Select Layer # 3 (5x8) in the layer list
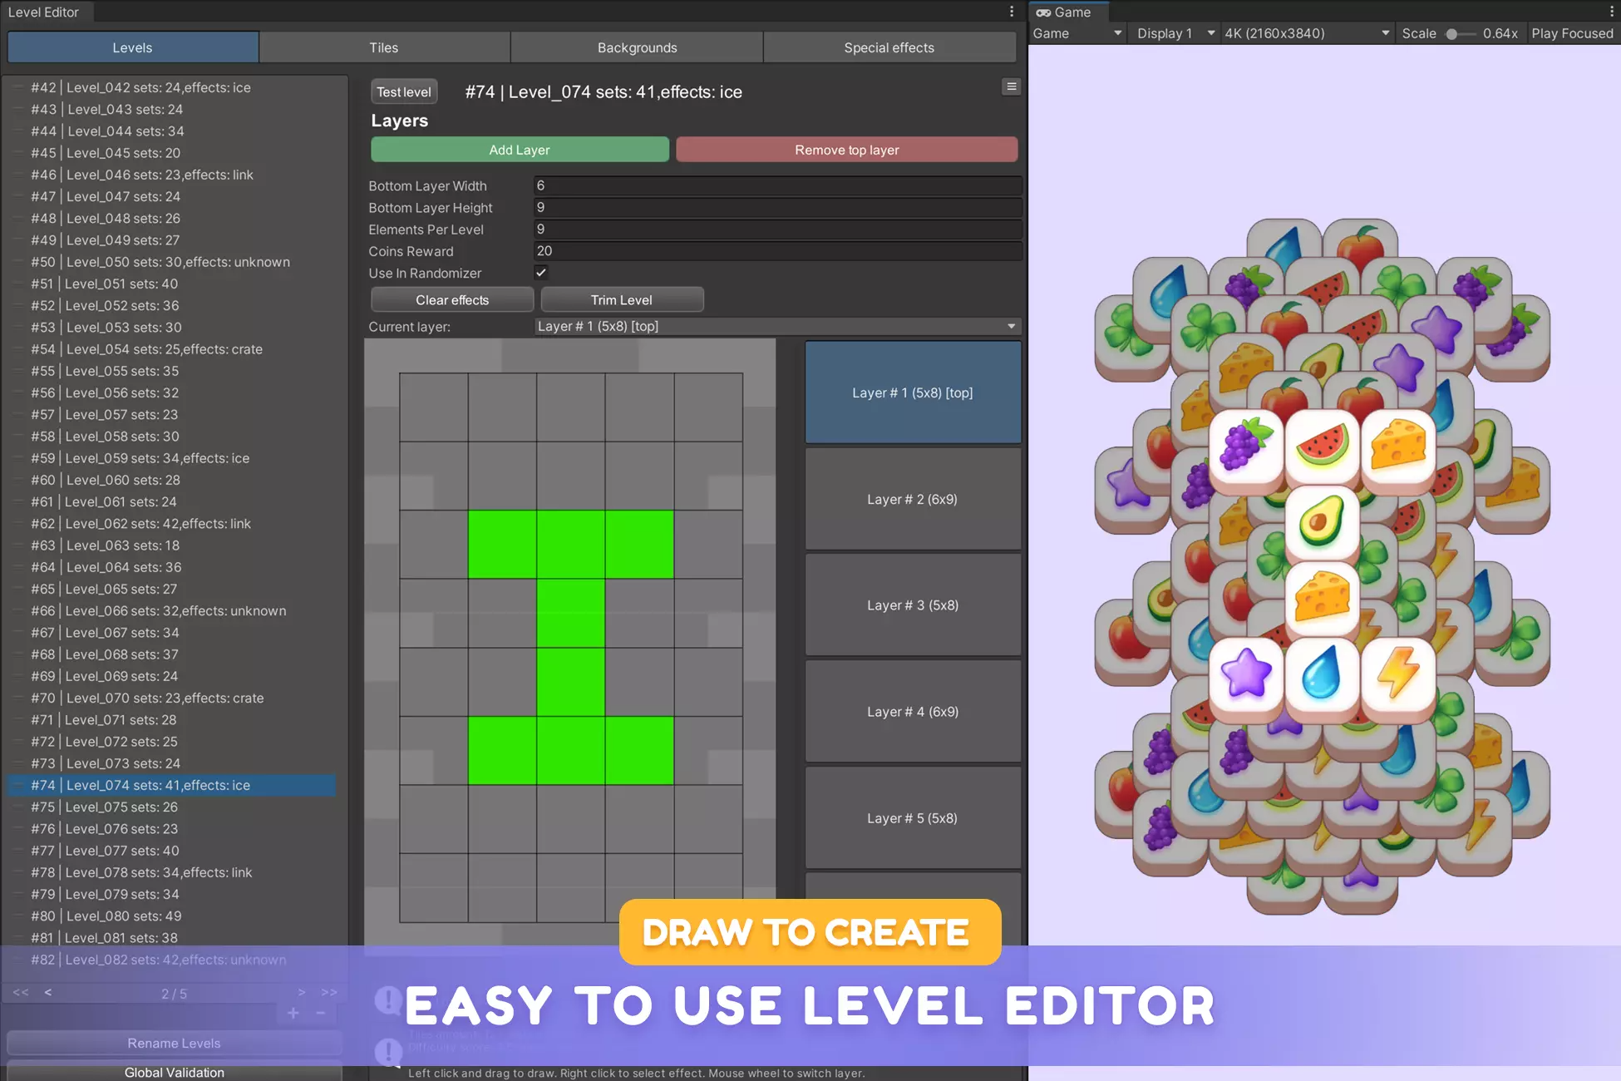This screenshot has height=1081, width=1621. (x=913, y=605)
